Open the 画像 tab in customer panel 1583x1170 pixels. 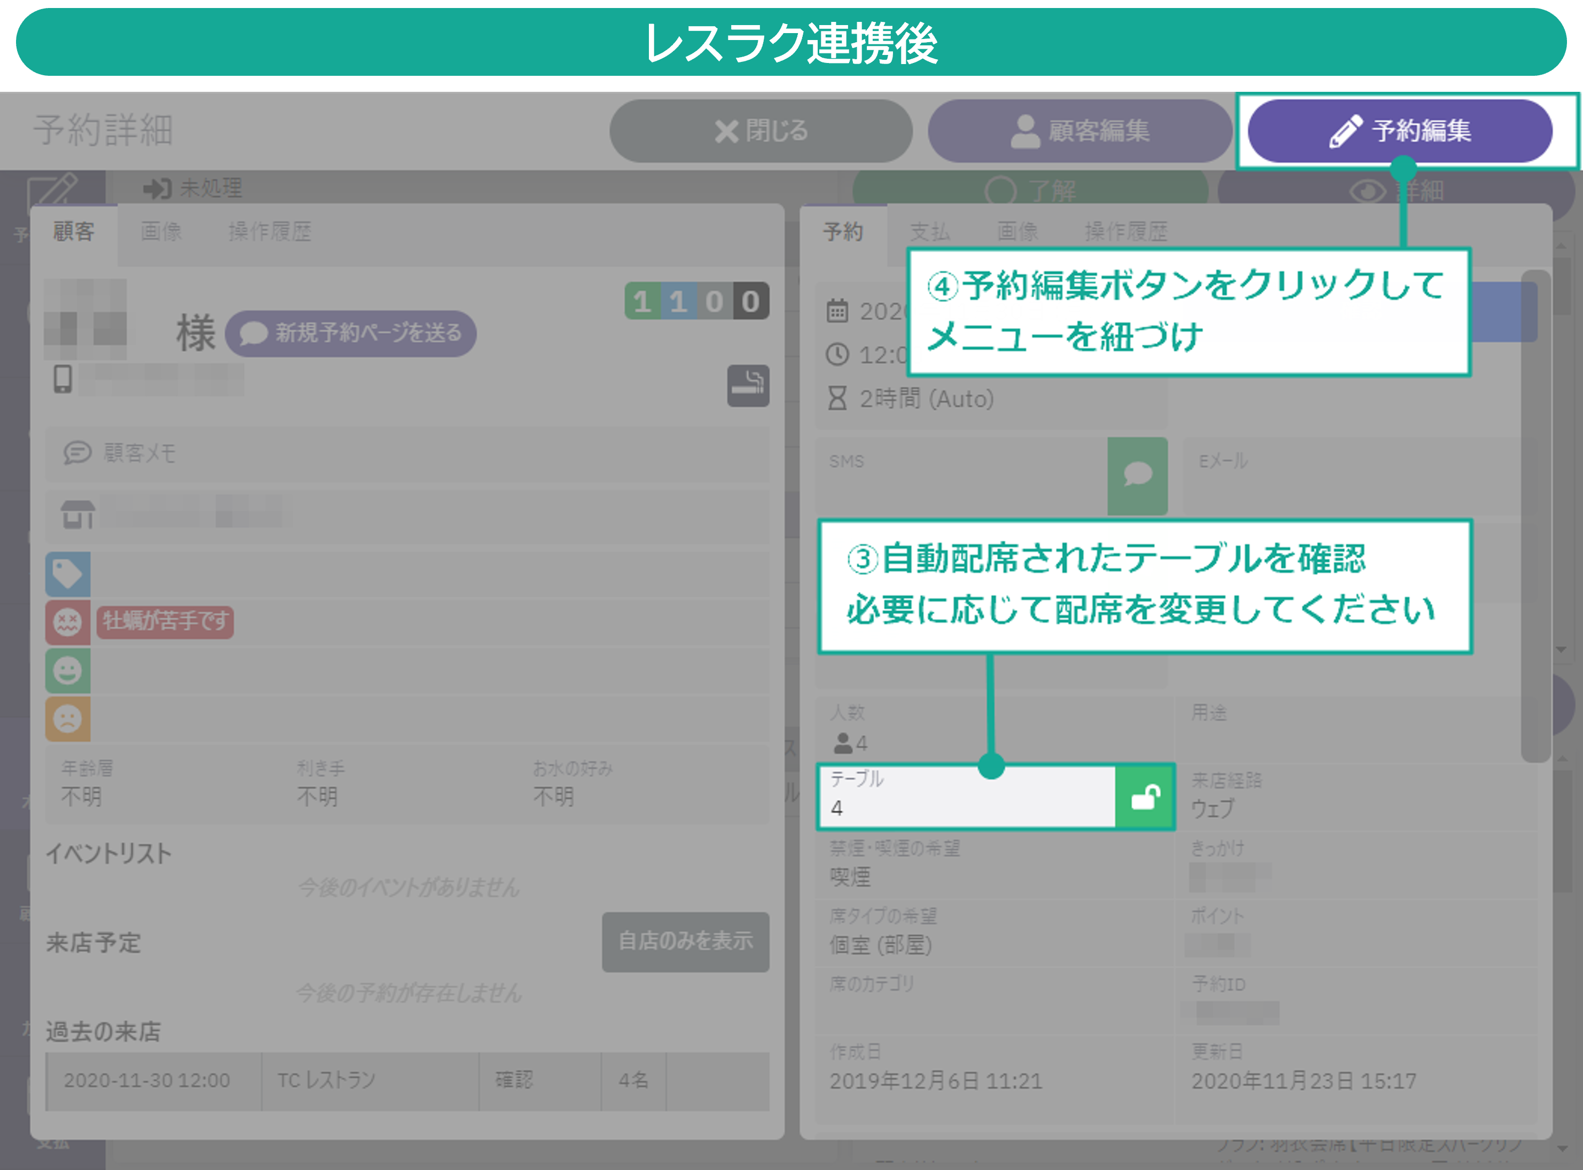pos(161,232)
